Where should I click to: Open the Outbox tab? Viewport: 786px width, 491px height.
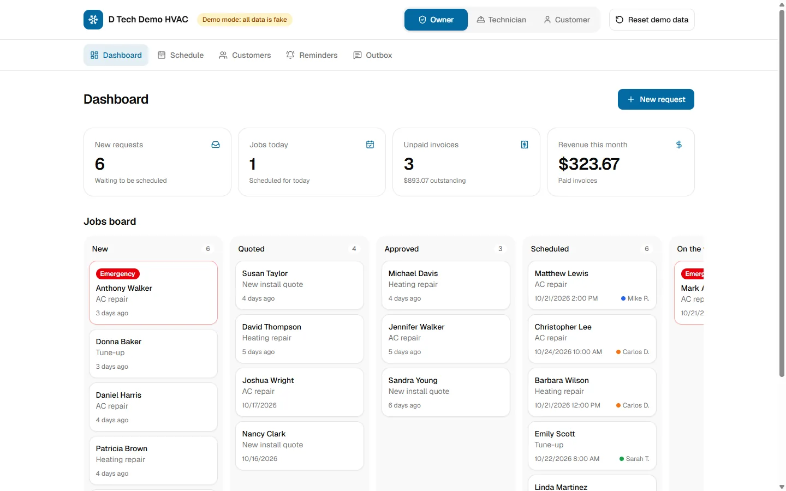click(x=373, y=55)
